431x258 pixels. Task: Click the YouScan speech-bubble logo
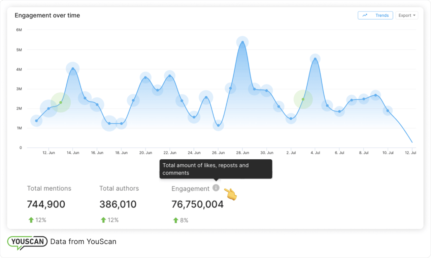(x=27, y=241)
